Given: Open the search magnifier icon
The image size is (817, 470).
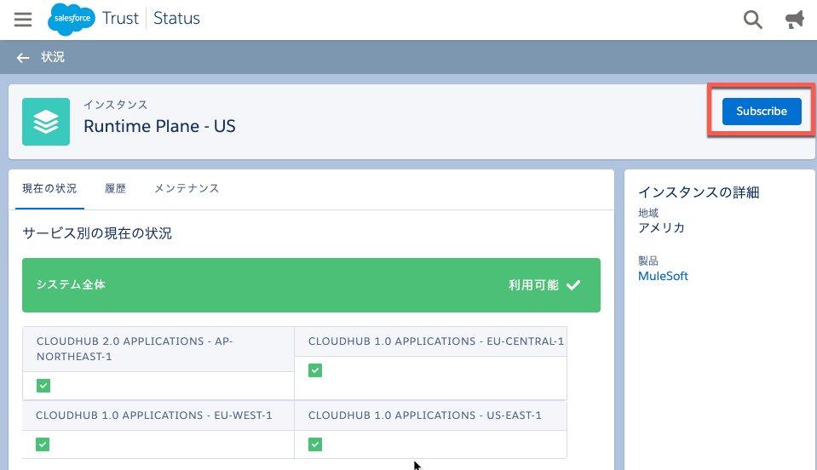Looking at the screenshot, I should pyautogui.click(x=752, y=20).
